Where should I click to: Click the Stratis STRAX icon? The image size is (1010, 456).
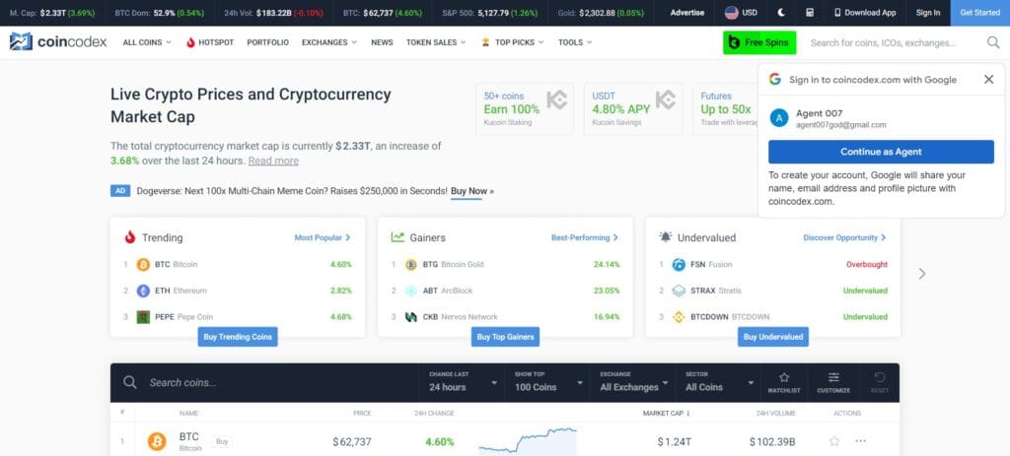pos(679,291)
